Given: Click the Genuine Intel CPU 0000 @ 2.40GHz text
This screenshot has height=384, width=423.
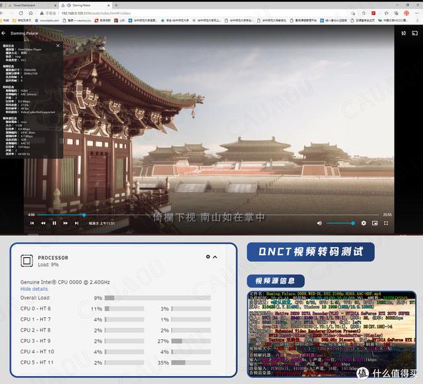Looking at the screenshot, I should point(65,282).
